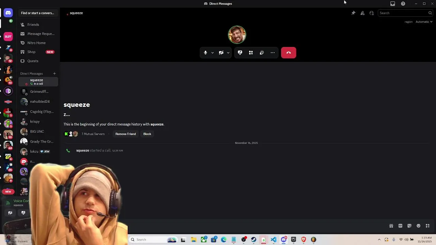Open Epic Games Launcher from taskbar

coord(294,240)
